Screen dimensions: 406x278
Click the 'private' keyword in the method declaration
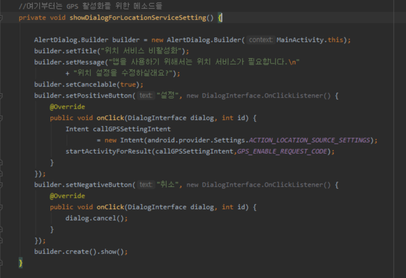[32, 18]
